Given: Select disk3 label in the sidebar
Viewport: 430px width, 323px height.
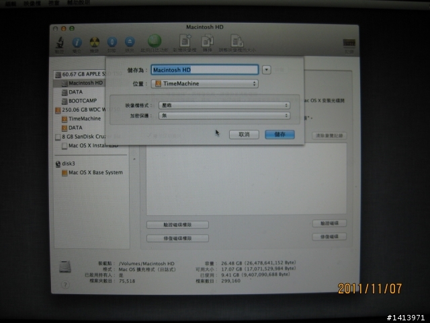Looking at the screenshot, I should 69,164.
